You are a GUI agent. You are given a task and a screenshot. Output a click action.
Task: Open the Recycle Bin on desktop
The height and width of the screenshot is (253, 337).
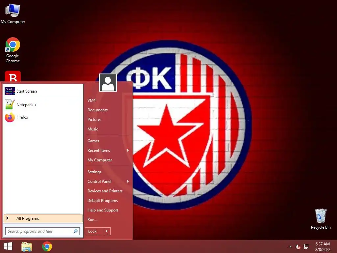(321, 219)
